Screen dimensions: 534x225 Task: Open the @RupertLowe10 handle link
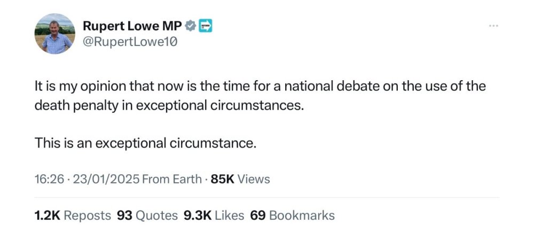129,41
